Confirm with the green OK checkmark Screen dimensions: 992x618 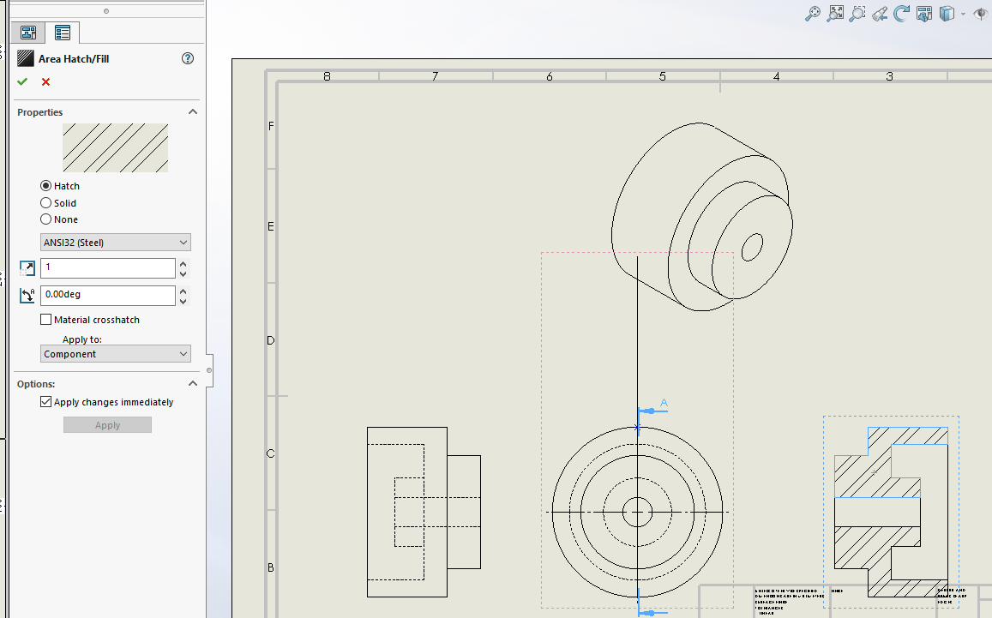[22, 81]
